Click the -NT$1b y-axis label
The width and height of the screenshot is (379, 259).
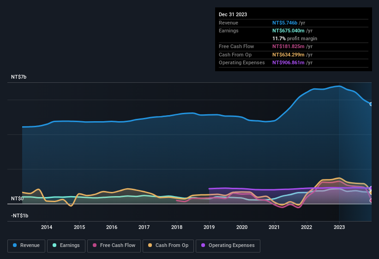[20, 216]
